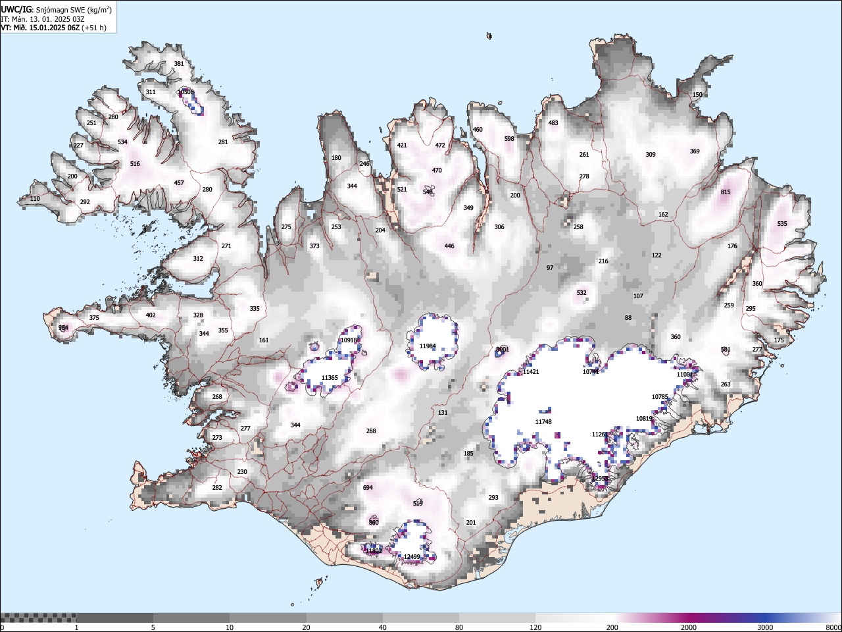Click the map value 381 in the Westfjords
The height and width of the screenshot is (632, 842).
179,64
